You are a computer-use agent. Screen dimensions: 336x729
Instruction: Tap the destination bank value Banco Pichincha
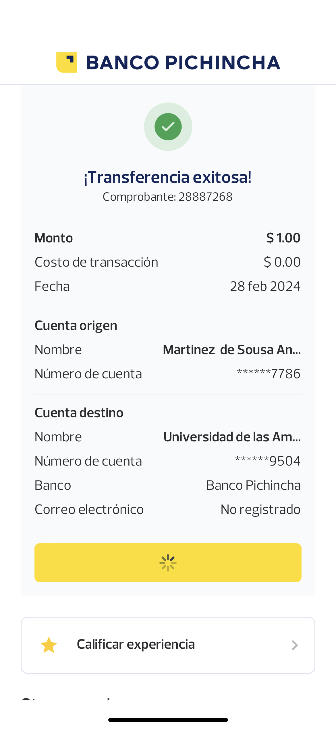pyautogui.click(x=253, y=485)
